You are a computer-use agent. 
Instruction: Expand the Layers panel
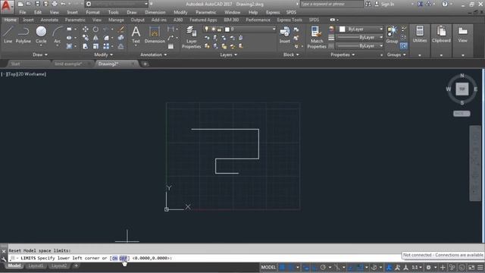coord(229,55)
